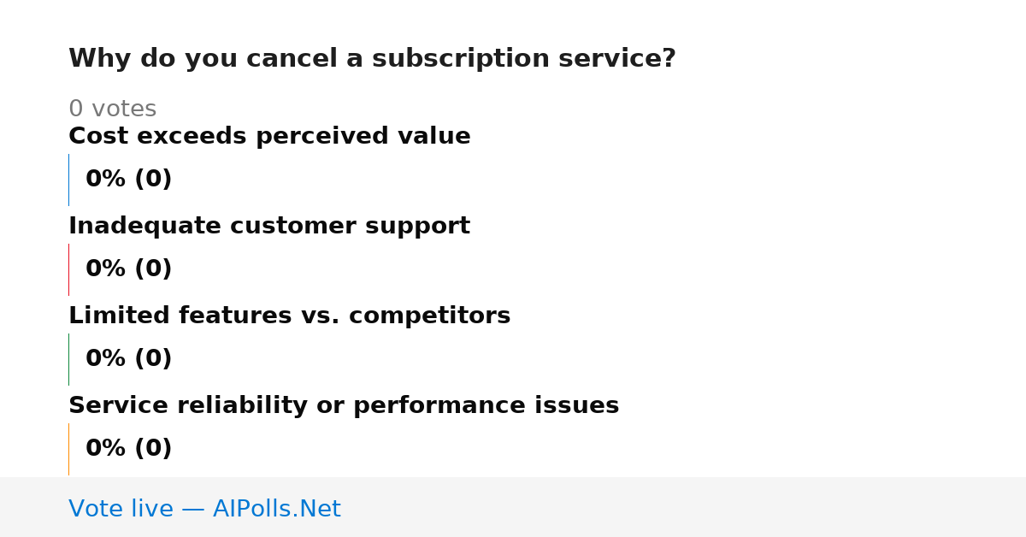Click the orange result bar

coord(68,449)
